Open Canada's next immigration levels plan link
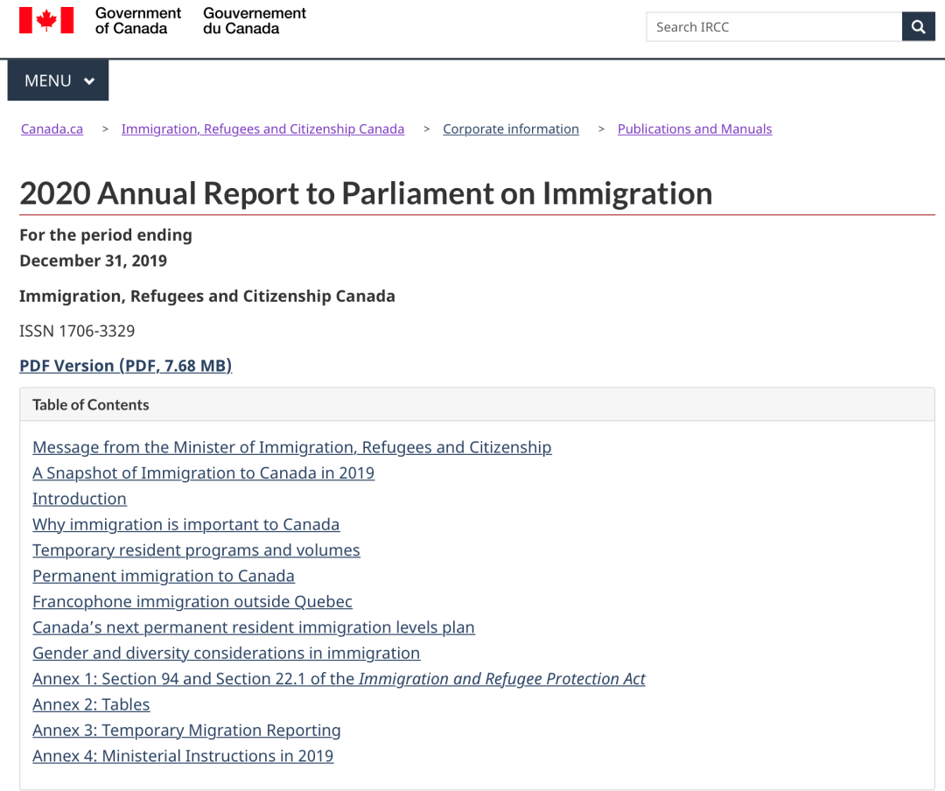The width and height of the screenshot is (945, 791). (x=254, y=627)
